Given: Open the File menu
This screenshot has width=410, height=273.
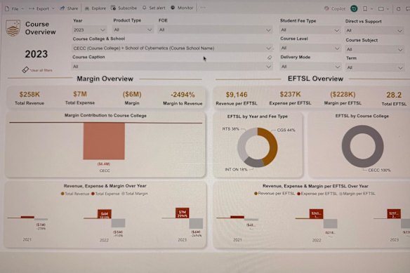Looking at the screenshot, I should tap(14, 8).
